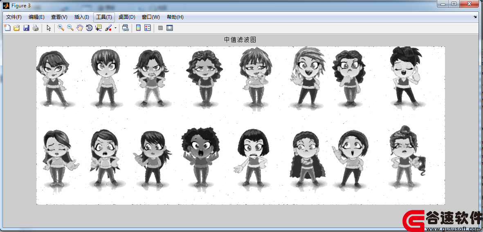
Task: Activate the Zoom In magnifier tool
Action: click(61, 28)
